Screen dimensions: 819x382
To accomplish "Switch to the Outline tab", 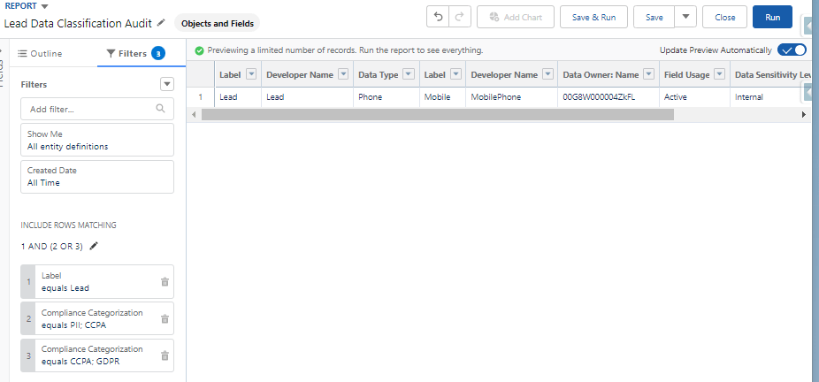I will (x=40, y=54).
